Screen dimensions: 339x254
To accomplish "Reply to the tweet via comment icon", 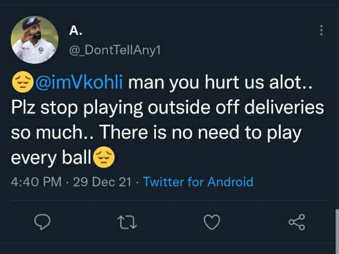I will [x=43, y=222].
